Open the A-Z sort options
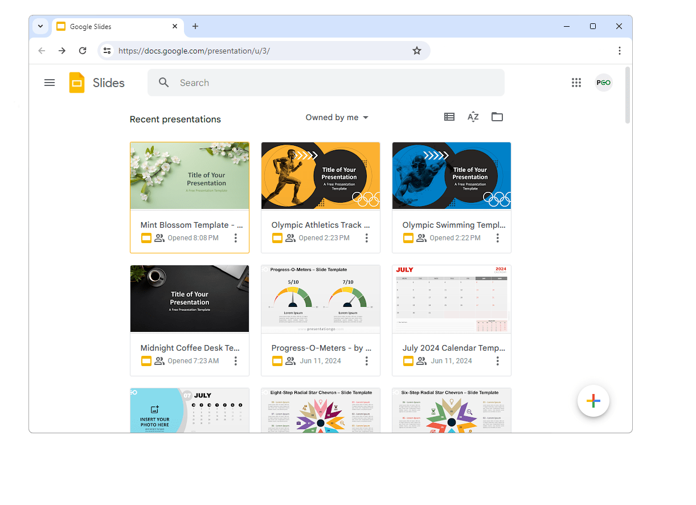Image resolution: width=696 pixels, height=505 pixels. click(x=473, y=117)
